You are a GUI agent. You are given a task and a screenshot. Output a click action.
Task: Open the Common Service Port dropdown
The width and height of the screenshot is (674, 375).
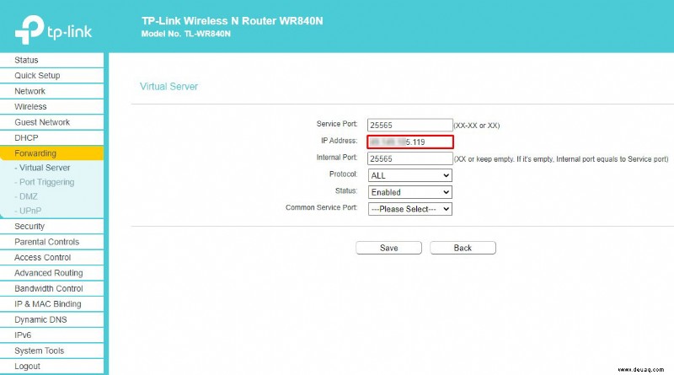[409, 209]
